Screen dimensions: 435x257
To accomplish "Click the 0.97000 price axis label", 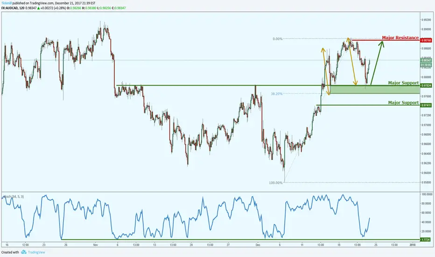I will [x=426, y=125].
